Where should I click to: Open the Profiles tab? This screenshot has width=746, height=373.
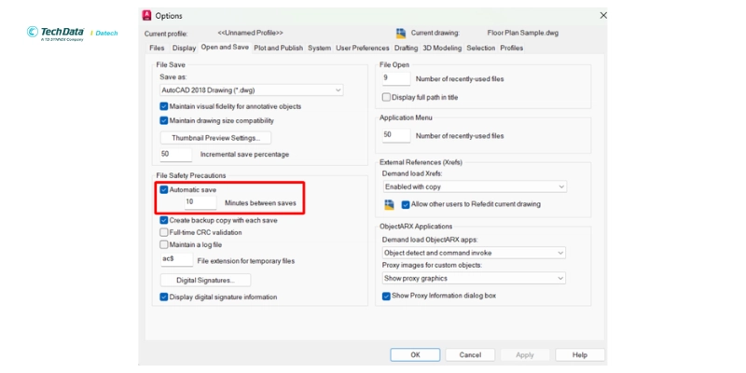pos(511,48)
